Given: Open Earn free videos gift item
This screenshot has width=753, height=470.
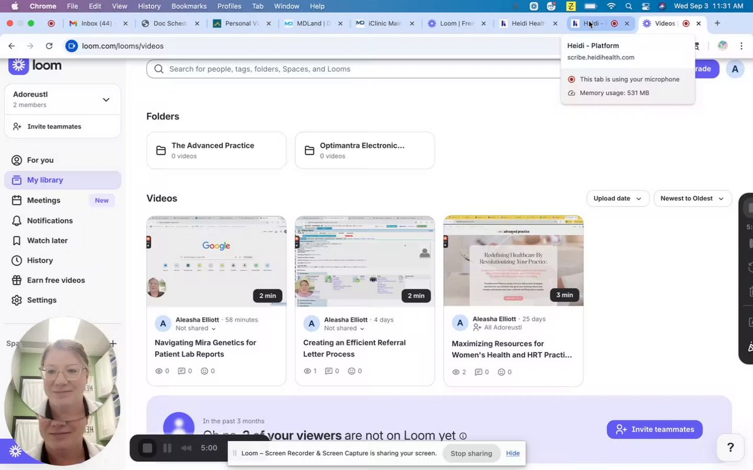Looking at the screenshot, I should (x=62, y=280).
